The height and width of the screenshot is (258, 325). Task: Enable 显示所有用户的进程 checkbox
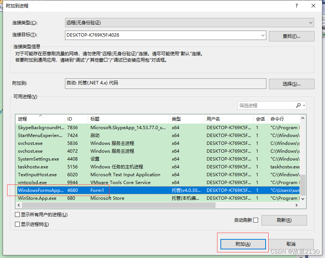pos(18,214)
